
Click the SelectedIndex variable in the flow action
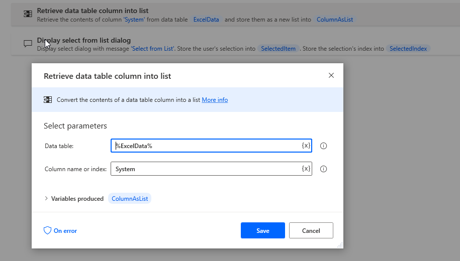(x=408, y=49)
